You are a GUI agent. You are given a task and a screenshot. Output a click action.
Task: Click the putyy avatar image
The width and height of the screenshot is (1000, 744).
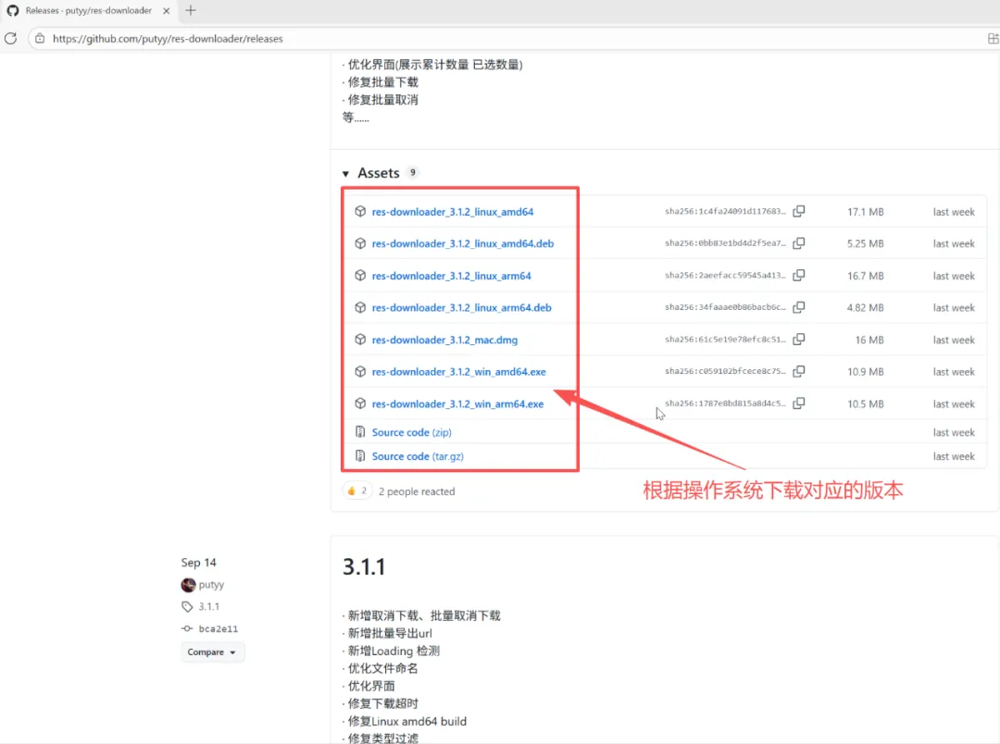coord(188,585)
